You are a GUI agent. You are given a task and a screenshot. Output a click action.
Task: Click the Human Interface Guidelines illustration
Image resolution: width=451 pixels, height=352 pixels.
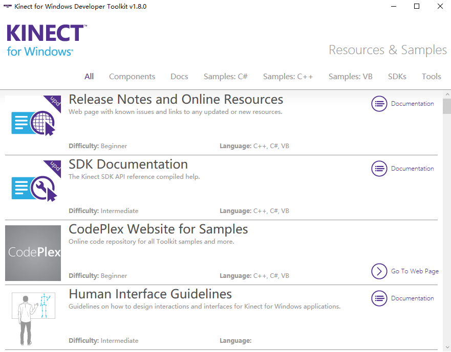33,318
